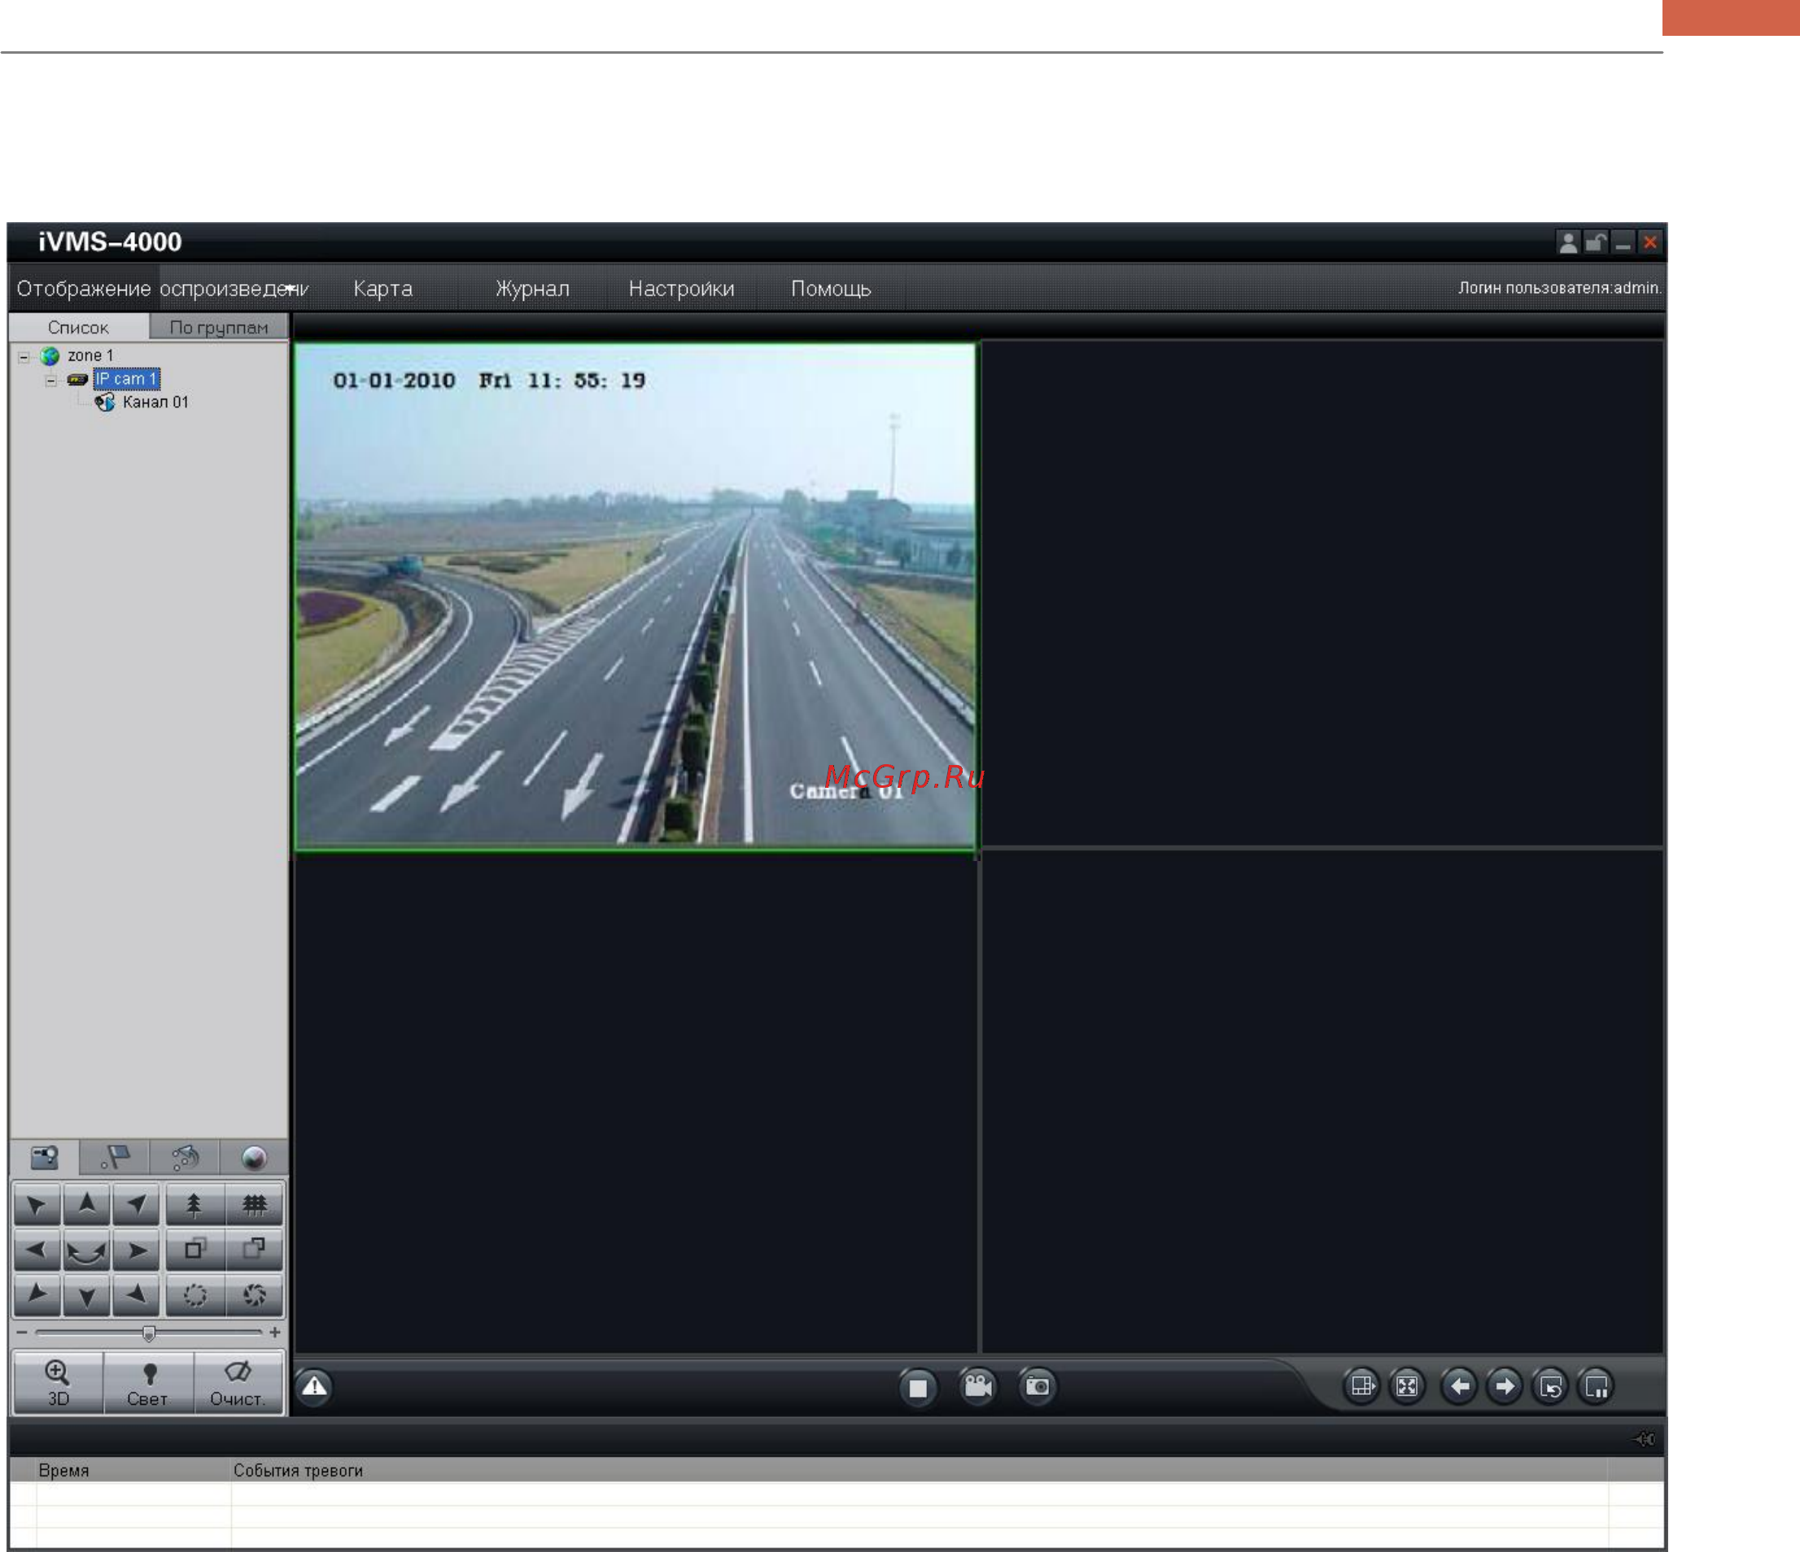This screenshot has width=1800, height=1552.
Task: Zoom in using single tree icon
Action: tap(194, 1204)
